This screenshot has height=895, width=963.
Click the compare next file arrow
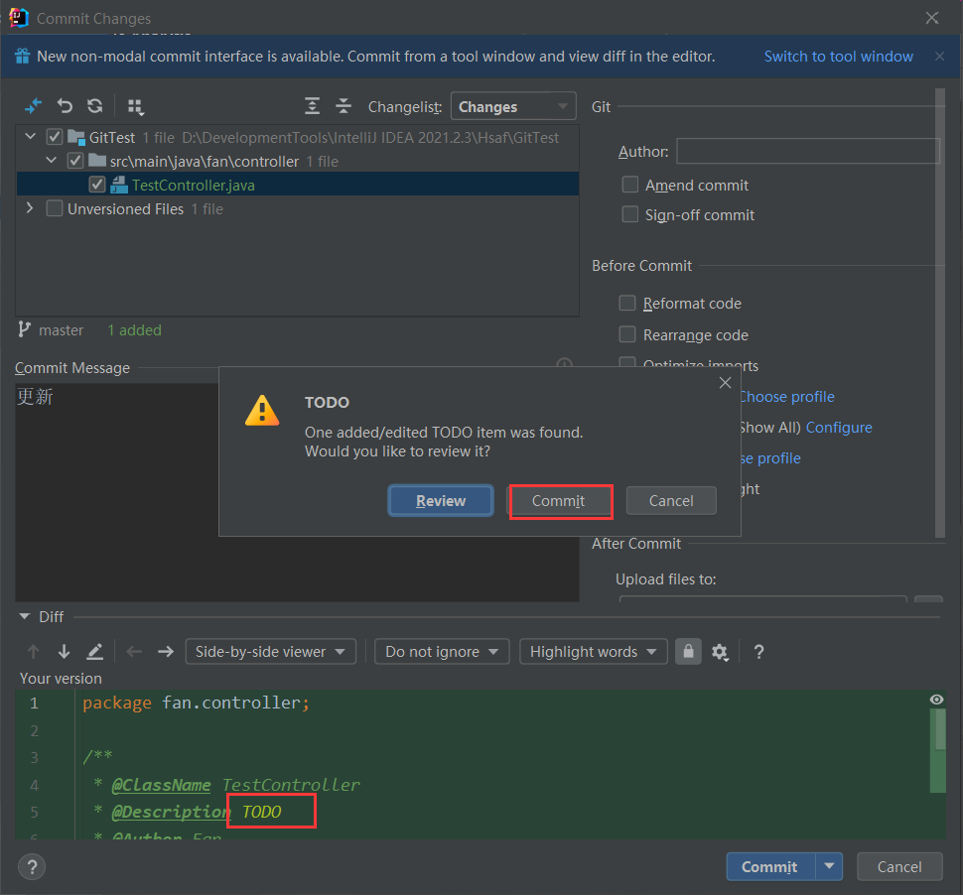165,651
